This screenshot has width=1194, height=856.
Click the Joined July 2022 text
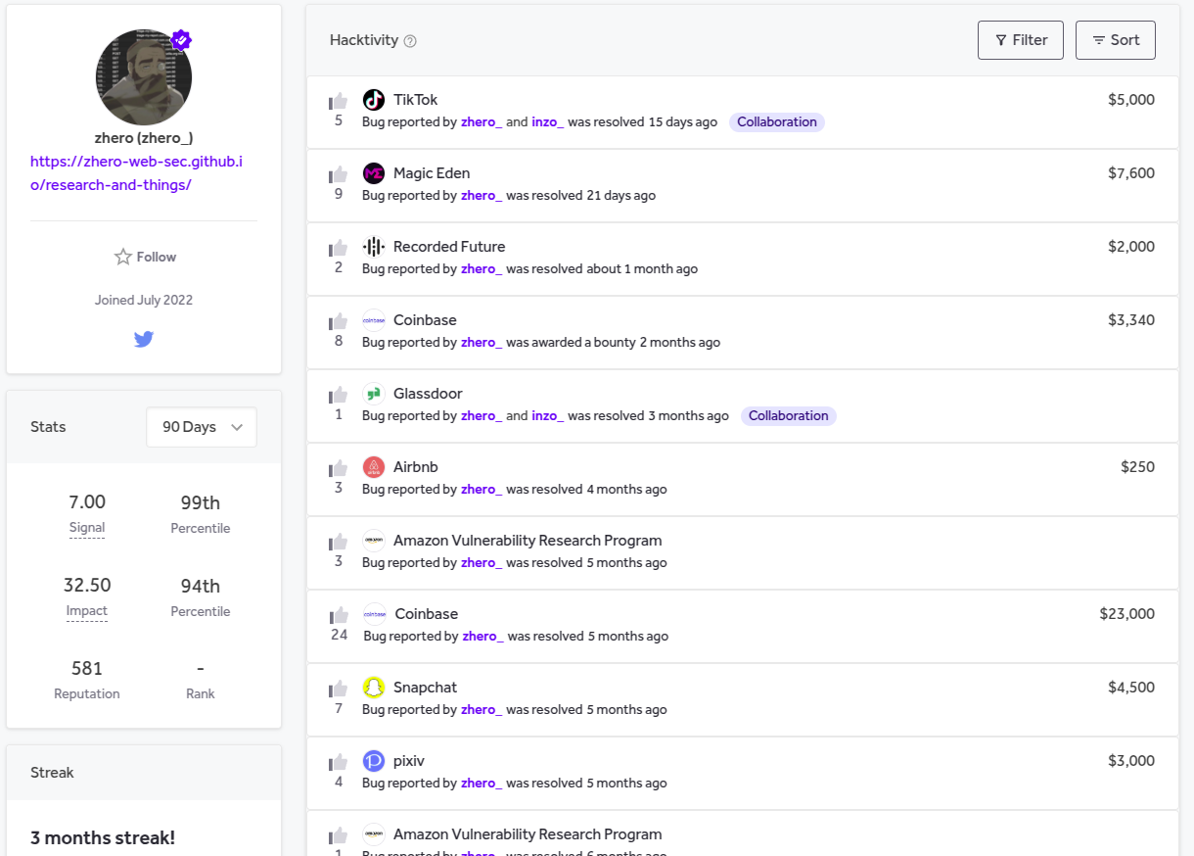coord(144,301)
